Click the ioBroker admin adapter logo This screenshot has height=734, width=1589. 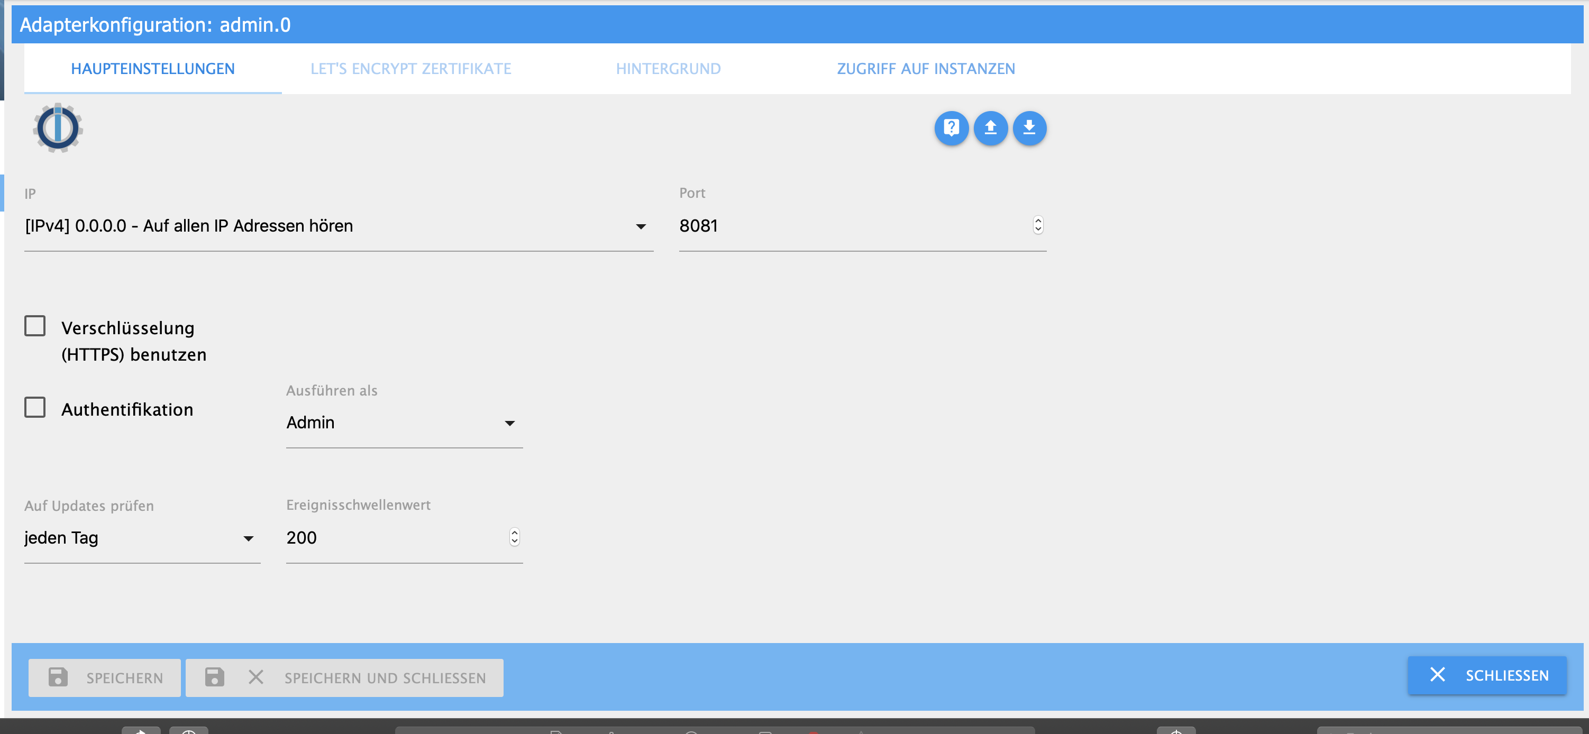58,127
